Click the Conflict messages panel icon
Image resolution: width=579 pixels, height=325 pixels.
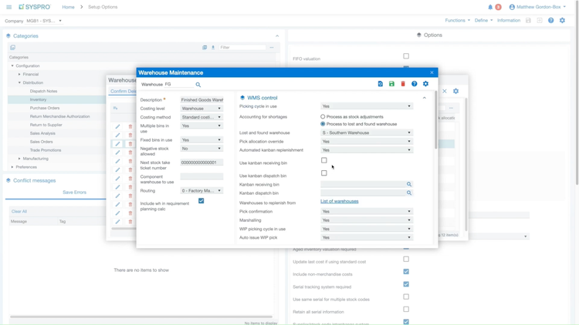tap(8, 180)
